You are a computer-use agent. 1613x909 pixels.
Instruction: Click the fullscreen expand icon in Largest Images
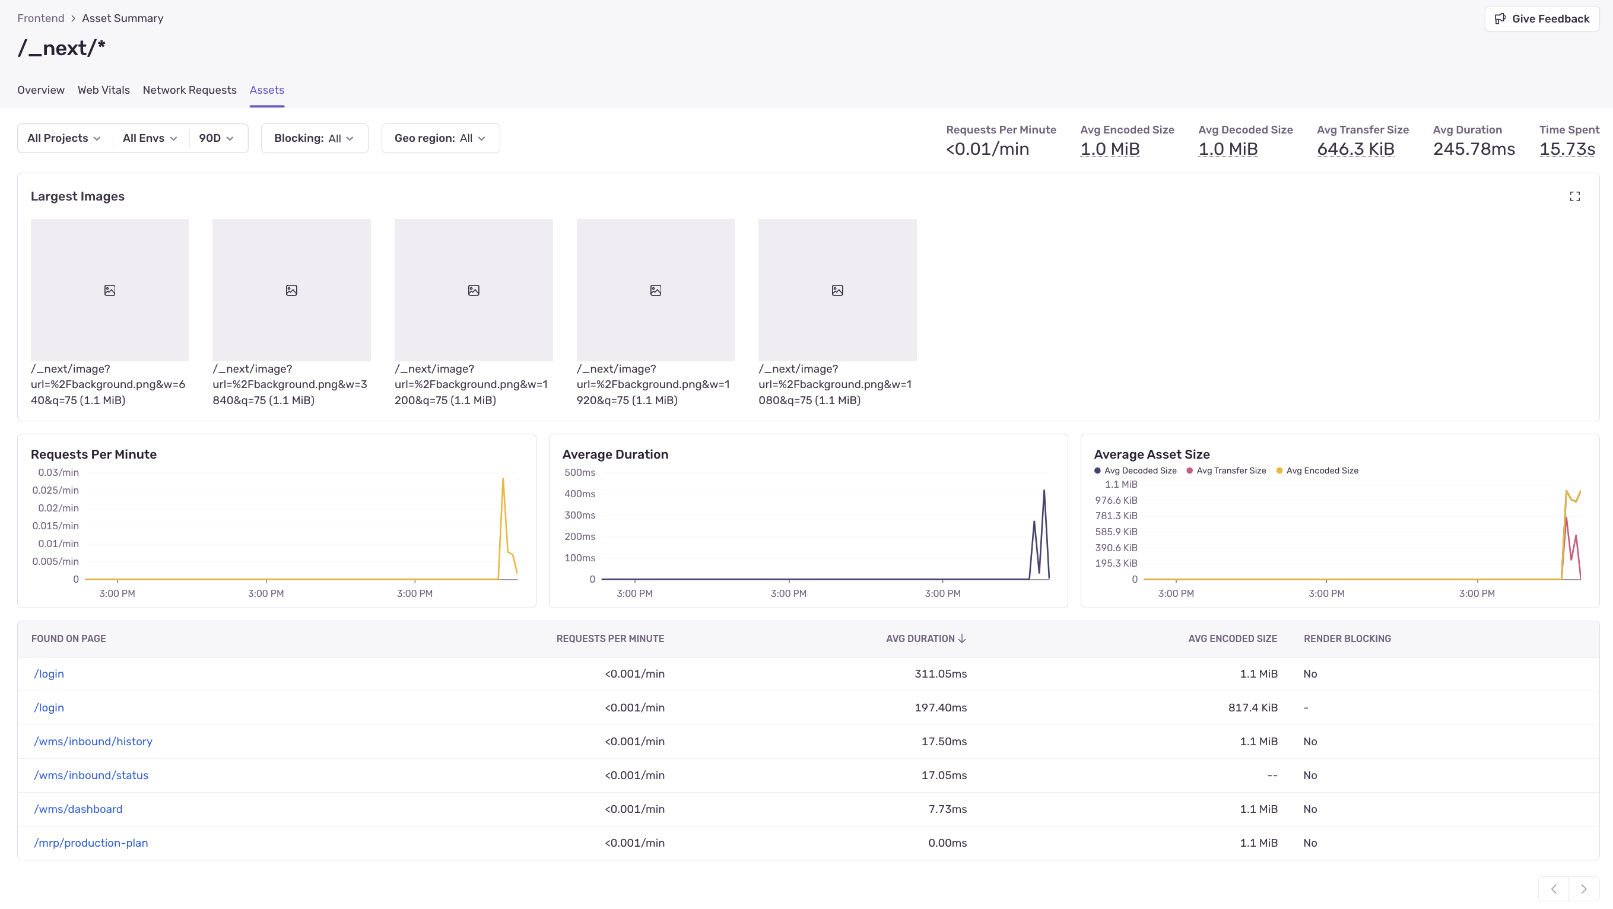(1574, 196)
